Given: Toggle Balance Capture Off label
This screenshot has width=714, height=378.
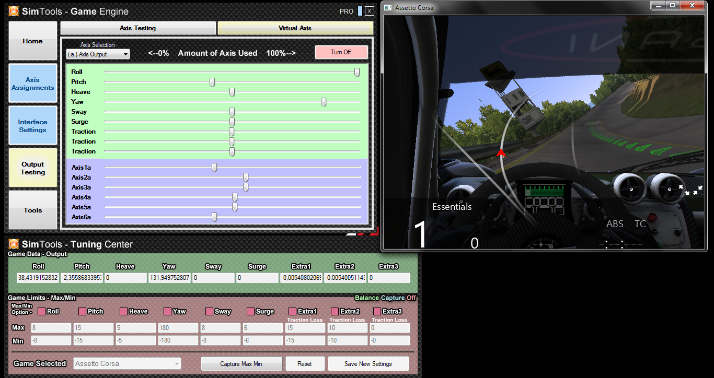Looking at the screenshot, I should point(386,298).
